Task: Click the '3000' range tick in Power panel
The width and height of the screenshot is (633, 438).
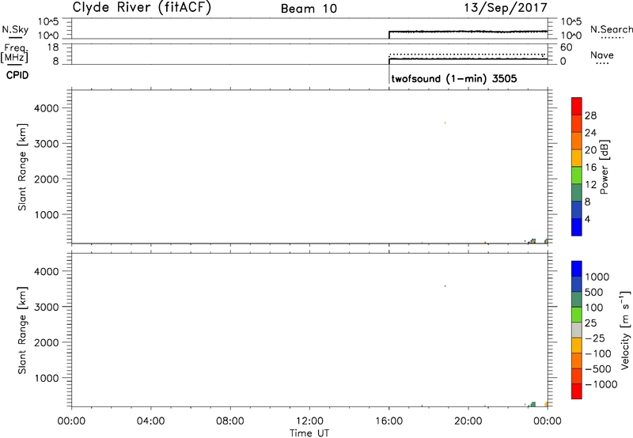Action: pos(47,144)
